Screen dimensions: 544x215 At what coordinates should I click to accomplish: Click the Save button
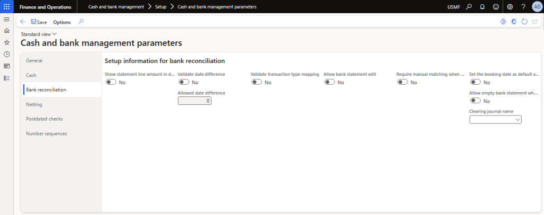click(x=39, y=22)
